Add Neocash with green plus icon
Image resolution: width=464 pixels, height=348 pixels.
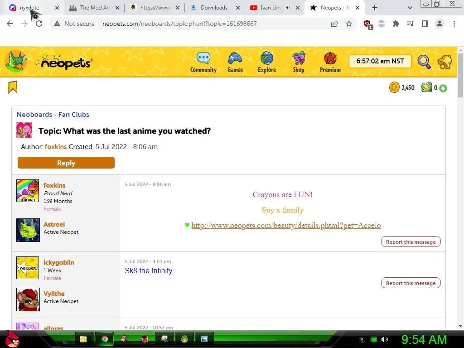(443, 88)
